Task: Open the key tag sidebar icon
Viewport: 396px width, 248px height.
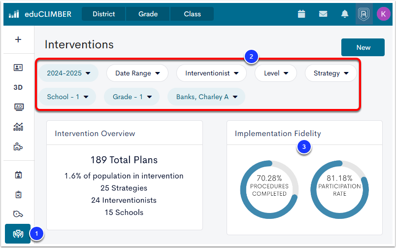Action: click(18, 214)
